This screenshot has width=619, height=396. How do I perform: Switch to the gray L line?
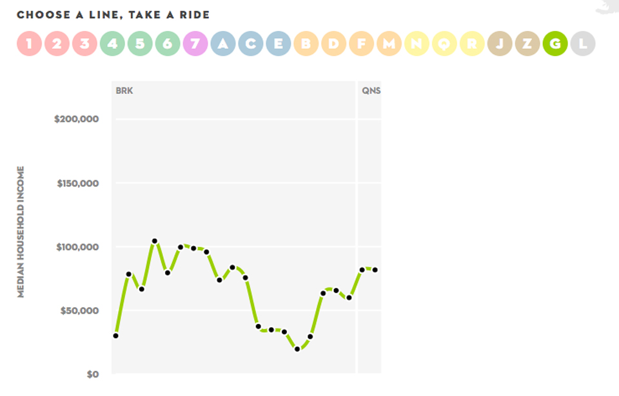[x=583, y=44]
